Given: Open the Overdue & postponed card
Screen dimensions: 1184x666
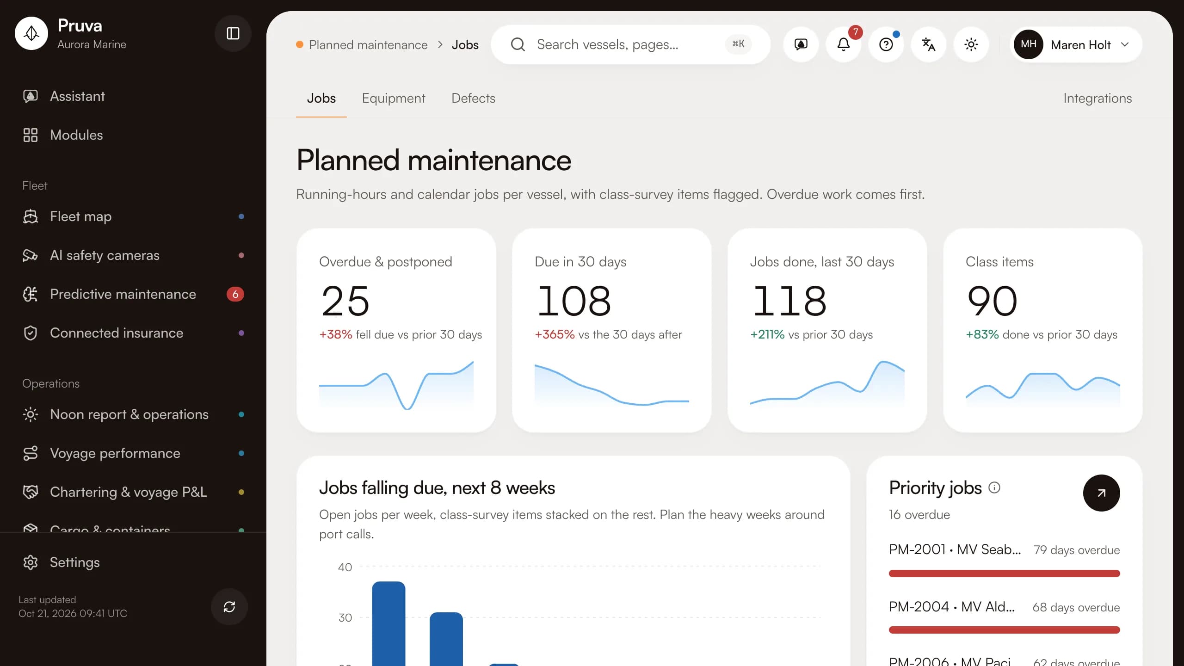Looking at the screenshot, I should click(x=396, y=330).
